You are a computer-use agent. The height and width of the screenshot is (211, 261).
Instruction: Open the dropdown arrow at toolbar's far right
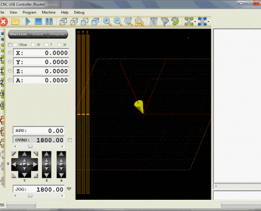pos(208,22)
